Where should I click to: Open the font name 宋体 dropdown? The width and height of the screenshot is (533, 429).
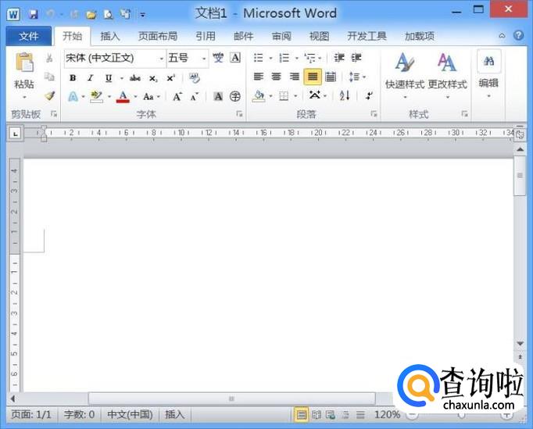(161, 59)
